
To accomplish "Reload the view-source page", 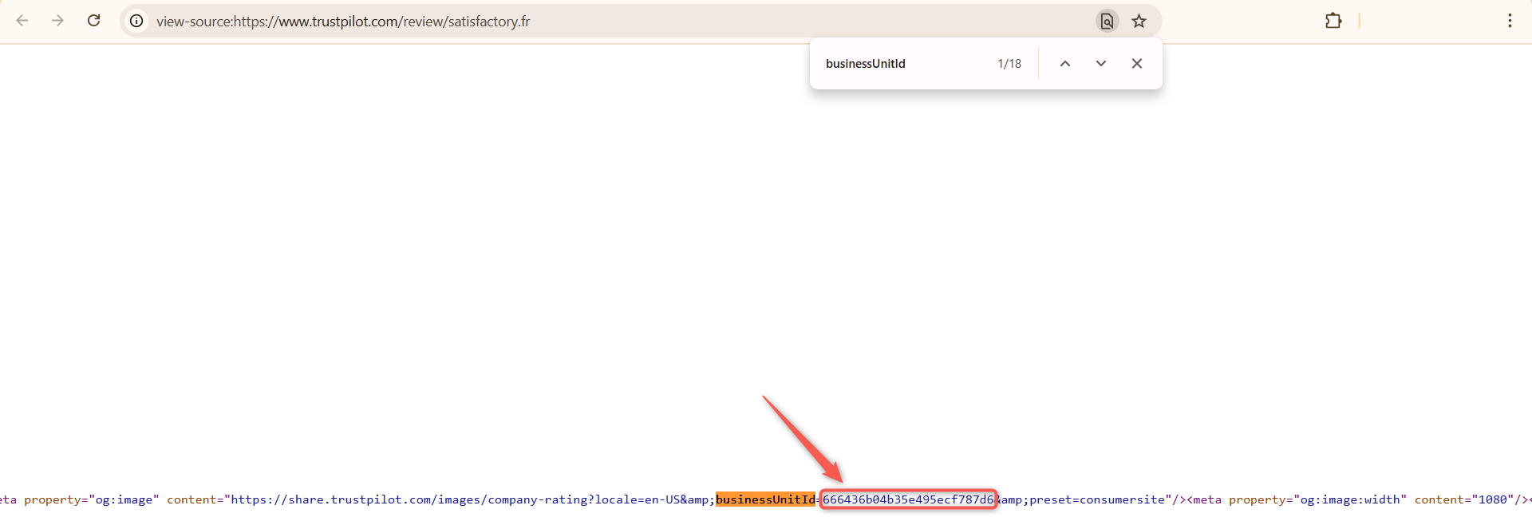I will click(x=93, y=21).
